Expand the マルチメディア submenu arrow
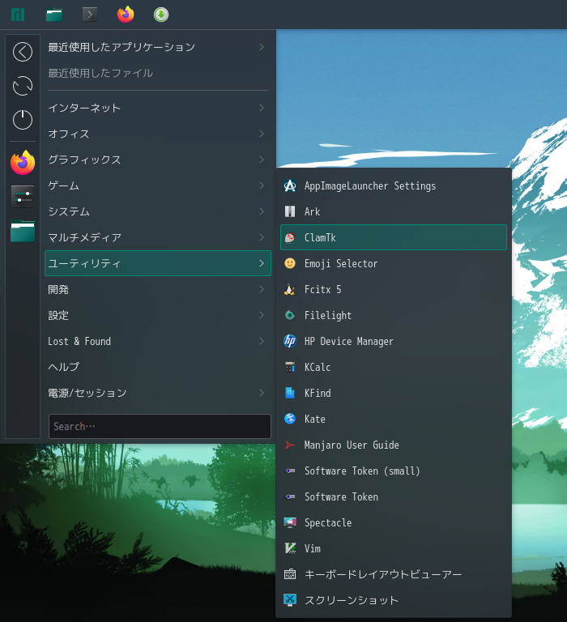The width and height of the screenshot is (567, 622). tap(262, 237)
